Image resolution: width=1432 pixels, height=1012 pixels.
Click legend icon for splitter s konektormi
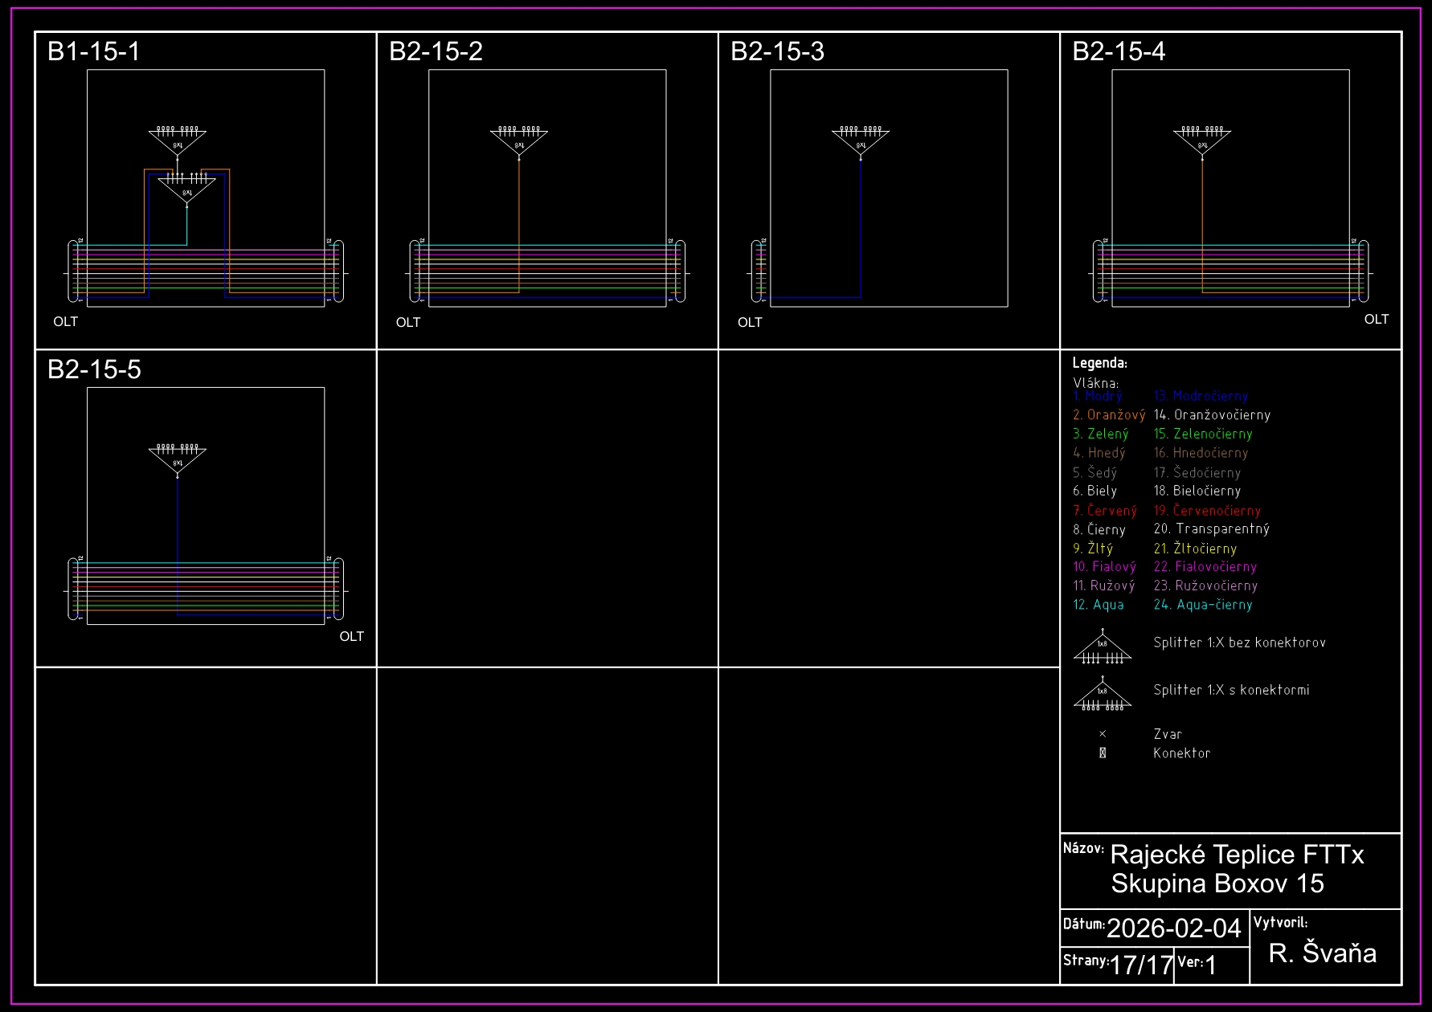(x=1103, y=696)
